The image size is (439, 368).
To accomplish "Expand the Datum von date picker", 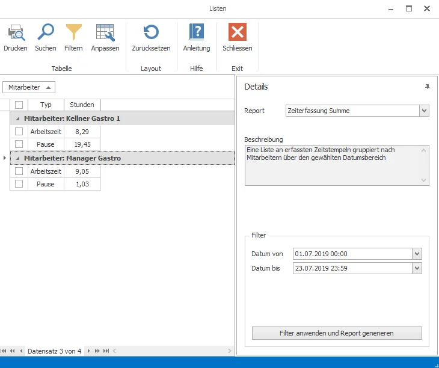I will click(417, 254).
